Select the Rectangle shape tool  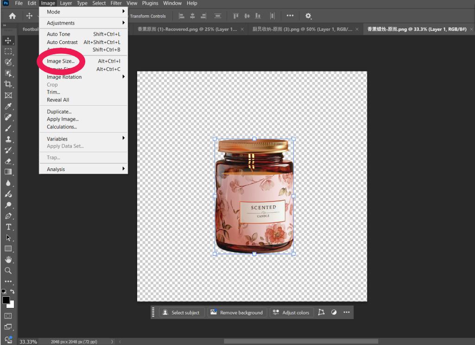[x=8, y=249]
